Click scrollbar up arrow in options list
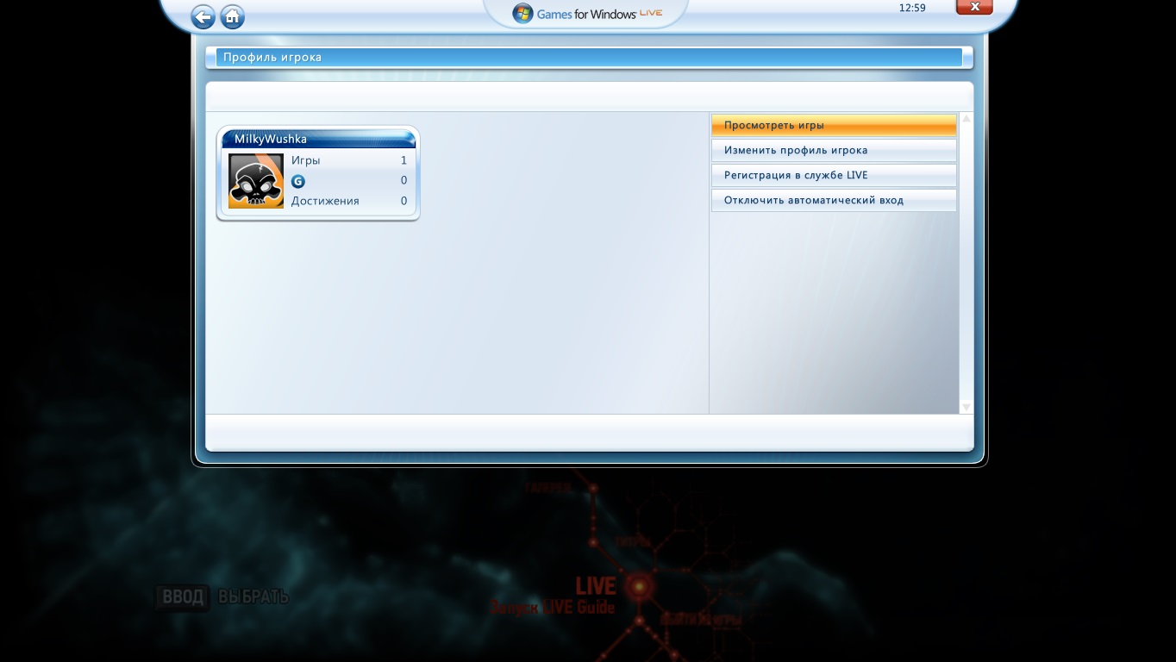The image size is (1176, 662). [x=966, y=119]
